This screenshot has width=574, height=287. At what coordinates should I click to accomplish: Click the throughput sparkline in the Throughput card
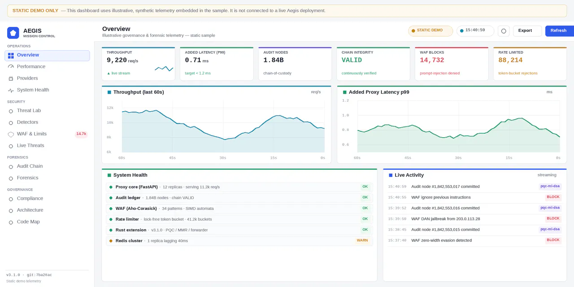coord(164,69)
